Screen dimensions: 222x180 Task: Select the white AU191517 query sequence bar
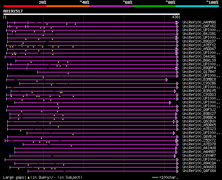[x=92, y=14]
